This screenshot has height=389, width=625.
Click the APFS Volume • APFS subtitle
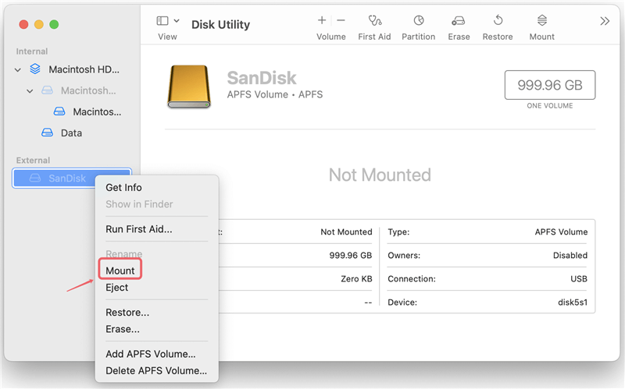pos(275,94)
